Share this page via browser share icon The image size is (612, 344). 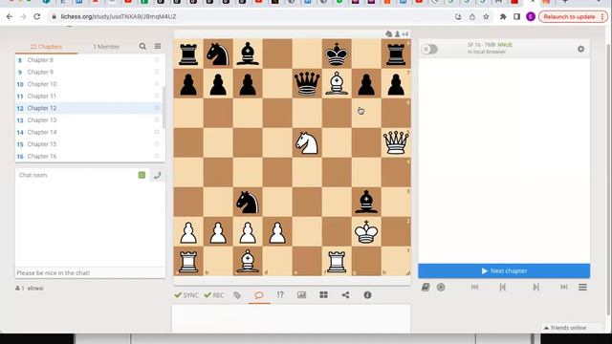pyautogui.click(x=472, y=17)
